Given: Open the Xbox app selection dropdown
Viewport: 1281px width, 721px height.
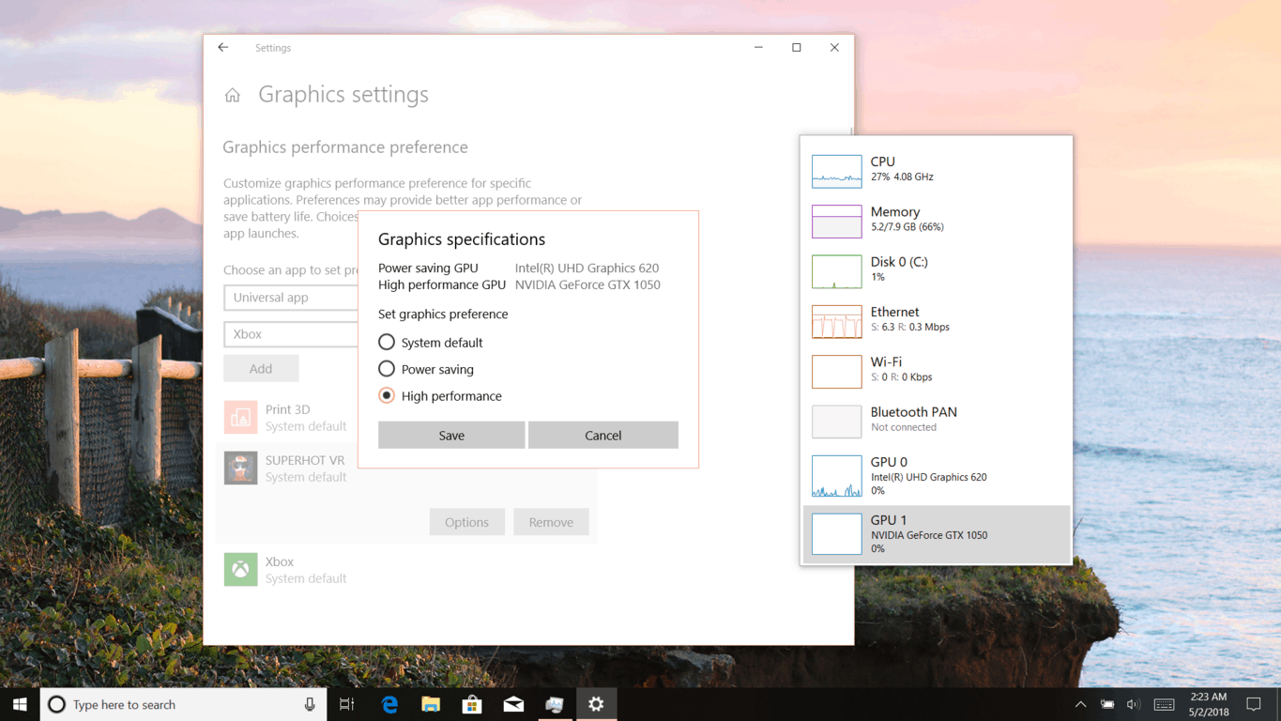Looking at the screenshot, I should 291,334.
